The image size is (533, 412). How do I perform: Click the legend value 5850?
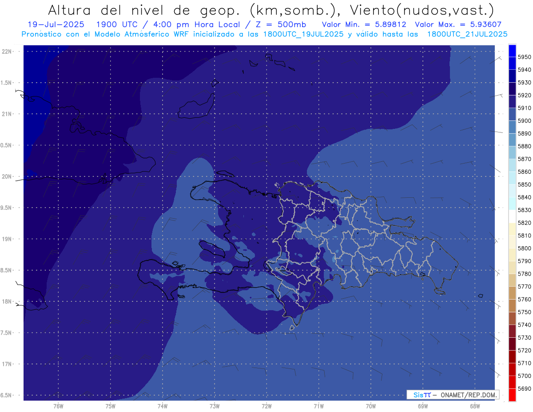pyautogui.click(x=524, y=184)
